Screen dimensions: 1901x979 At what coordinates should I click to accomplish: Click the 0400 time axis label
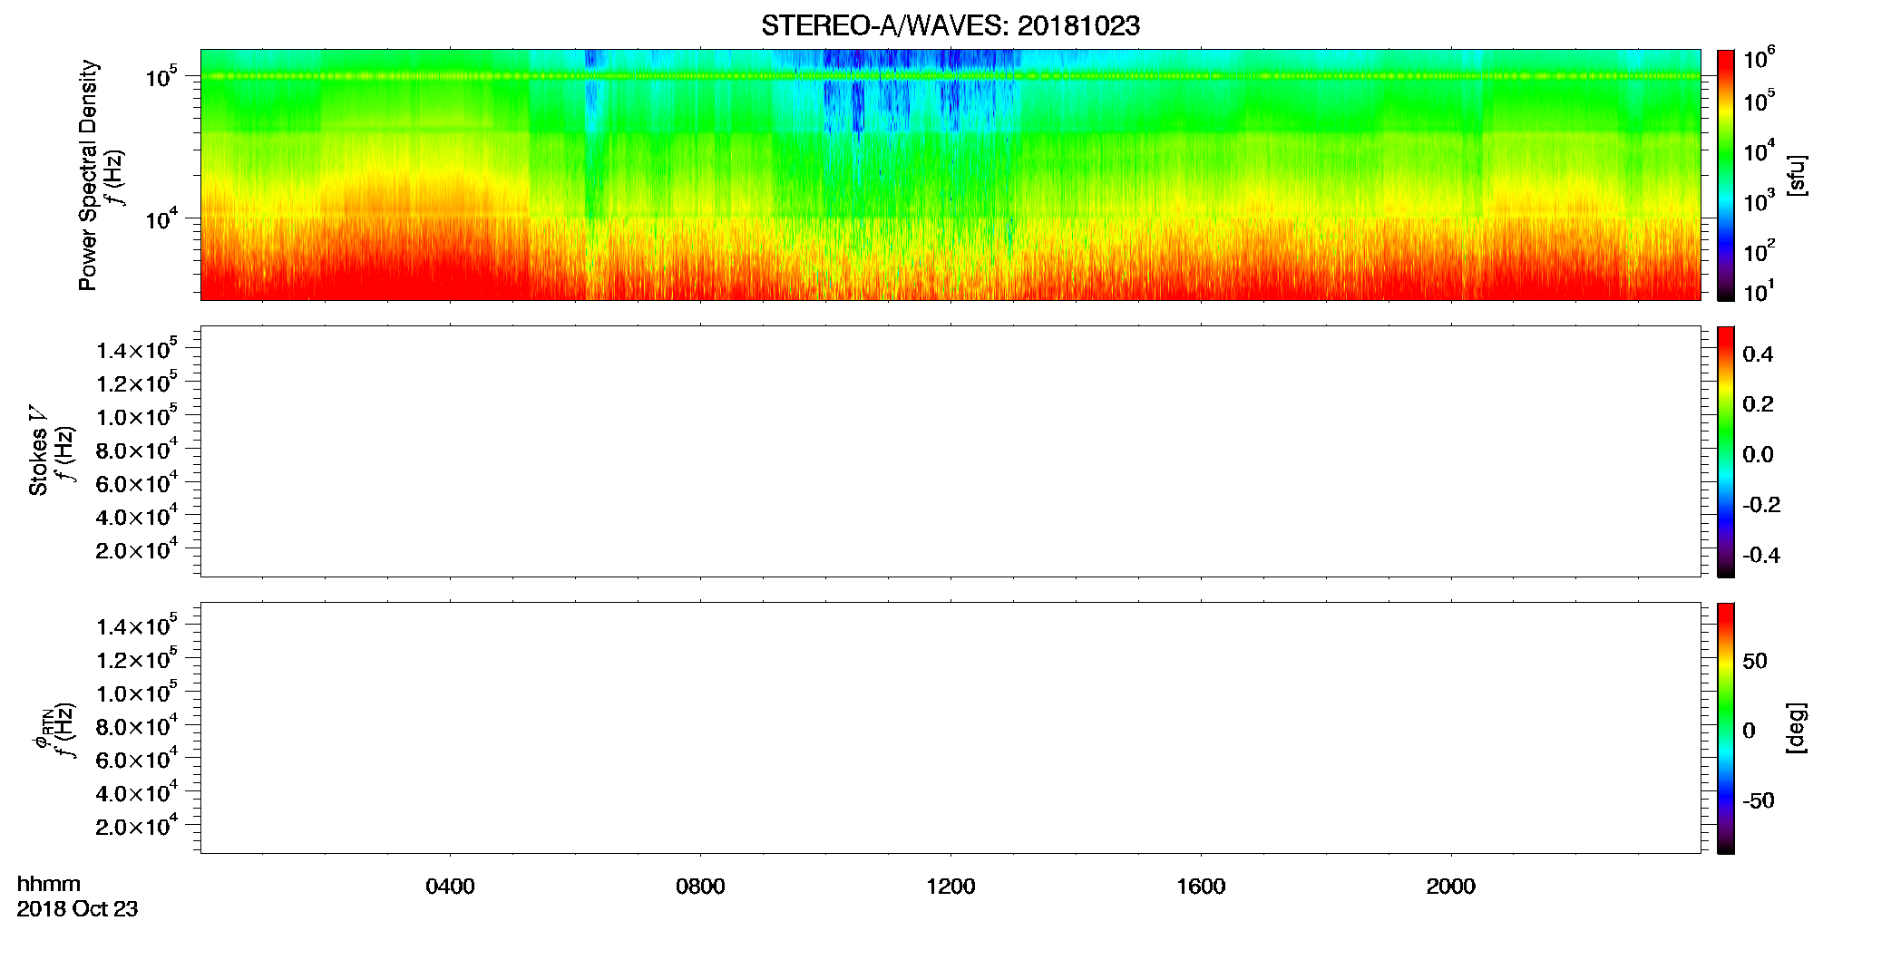[x=450, y=887]
